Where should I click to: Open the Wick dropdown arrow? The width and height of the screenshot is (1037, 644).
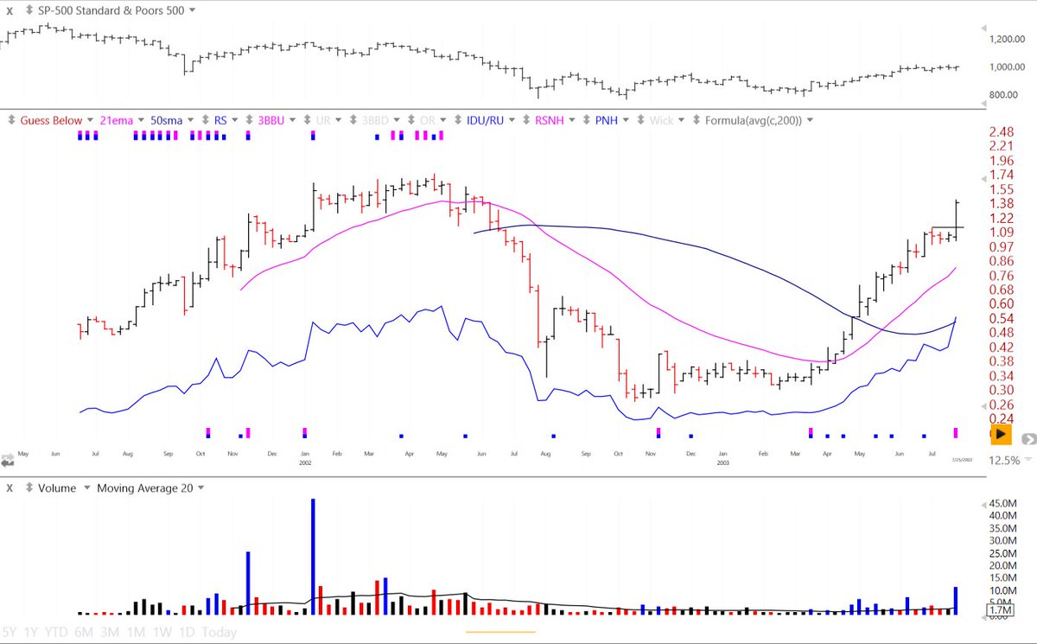682,120
